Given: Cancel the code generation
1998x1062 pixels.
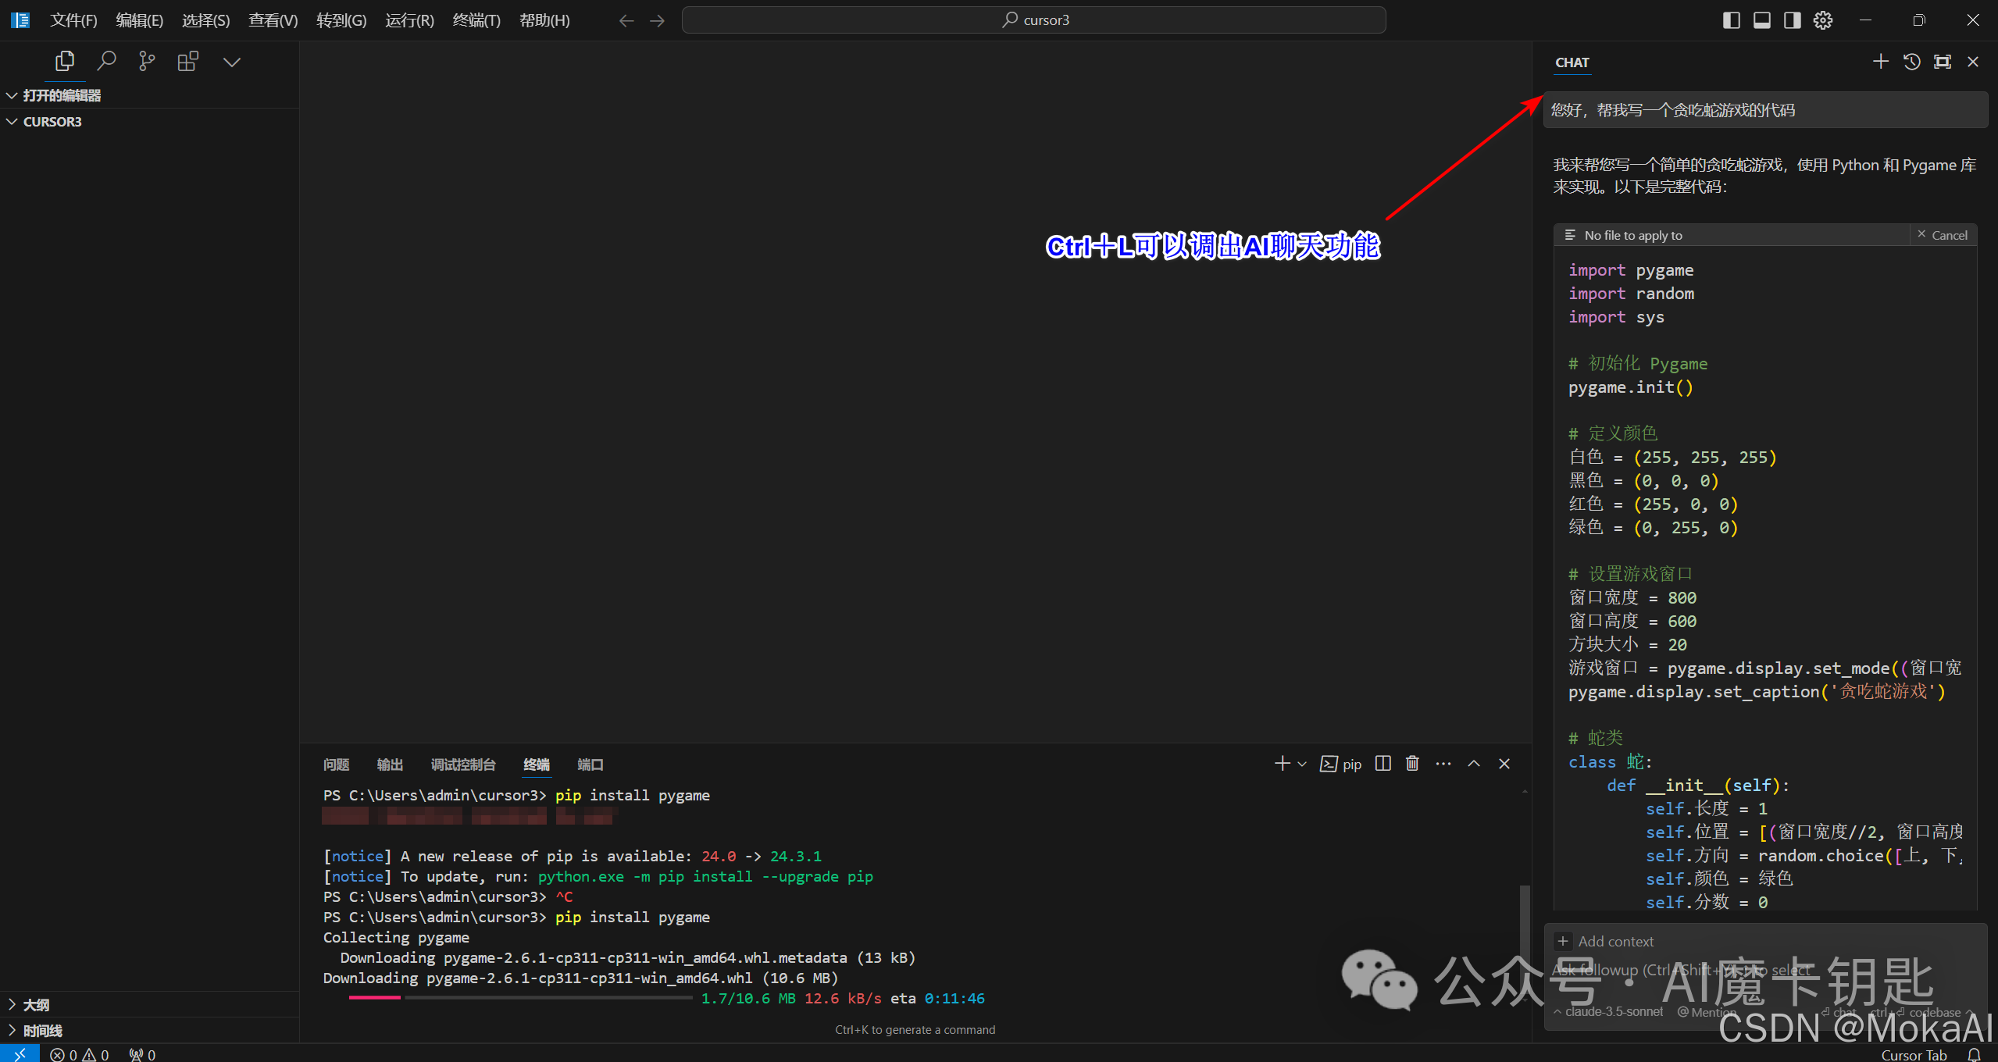Looking at the screenshot, I should click(x=1943, y=235).
